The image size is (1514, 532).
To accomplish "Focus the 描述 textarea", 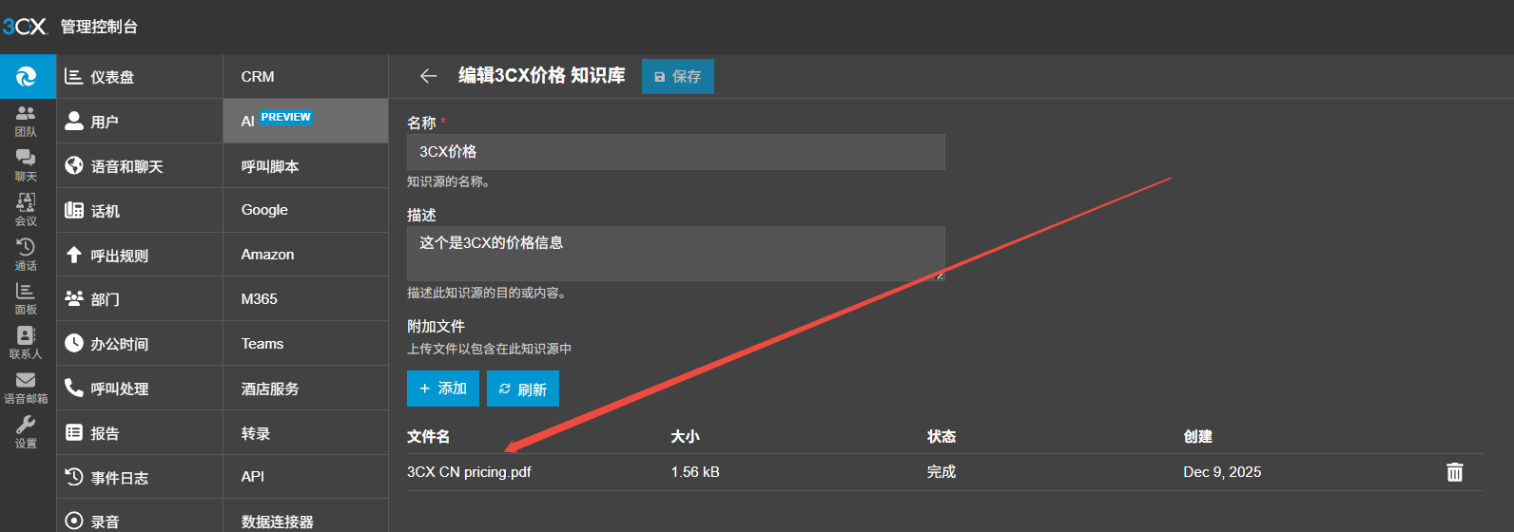I will coord(676,254).
